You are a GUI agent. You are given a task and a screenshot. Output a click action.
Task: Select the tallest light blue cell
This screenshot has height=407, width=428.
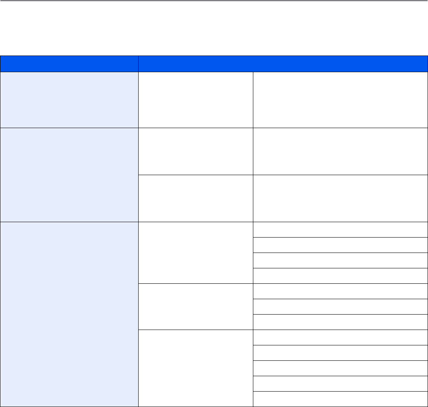[x=69, y=314]
